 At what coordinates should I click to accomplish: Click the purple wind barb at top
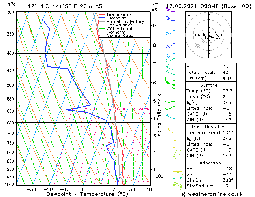tap(170, 9)
